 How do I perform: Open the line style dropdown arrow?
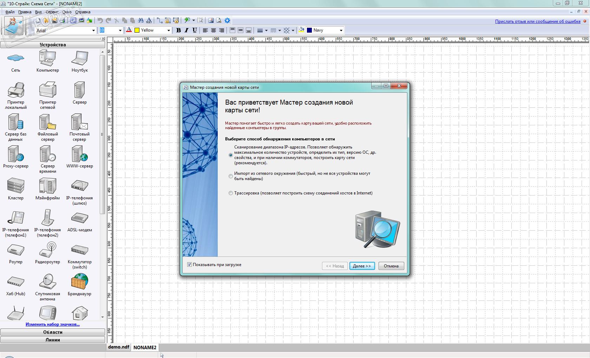[x=280, y=30]
